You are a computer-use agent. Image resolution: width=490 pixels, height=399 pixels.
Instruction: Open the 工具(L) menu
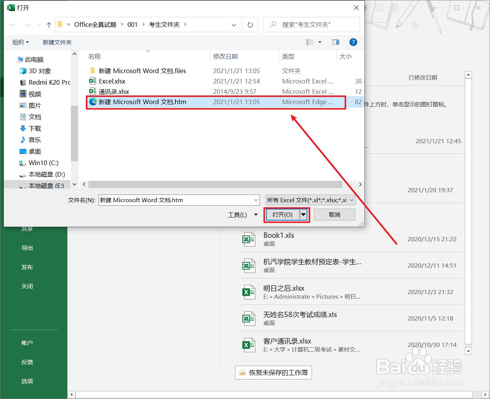[x=243, y=215]
